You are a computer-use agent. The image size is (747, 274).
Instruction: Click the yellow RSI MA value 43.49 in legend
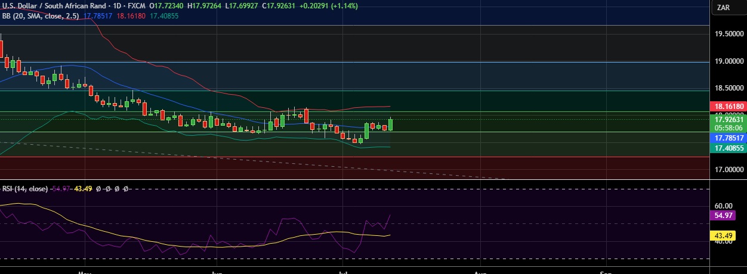click(x=84, y=188)
